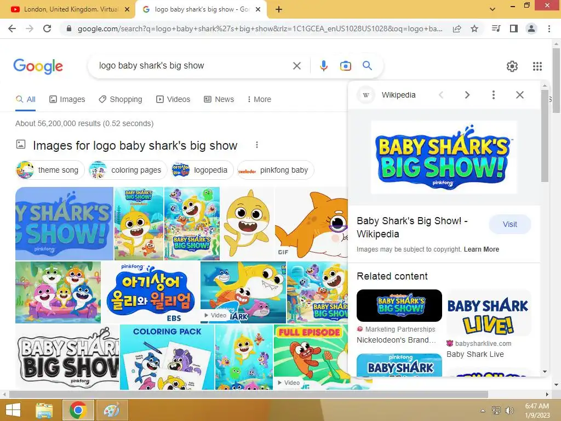The width and height of the screenshot is (561, 421).
Task: Open Chrome three-dot menu
Action: [x=549, y=29]
